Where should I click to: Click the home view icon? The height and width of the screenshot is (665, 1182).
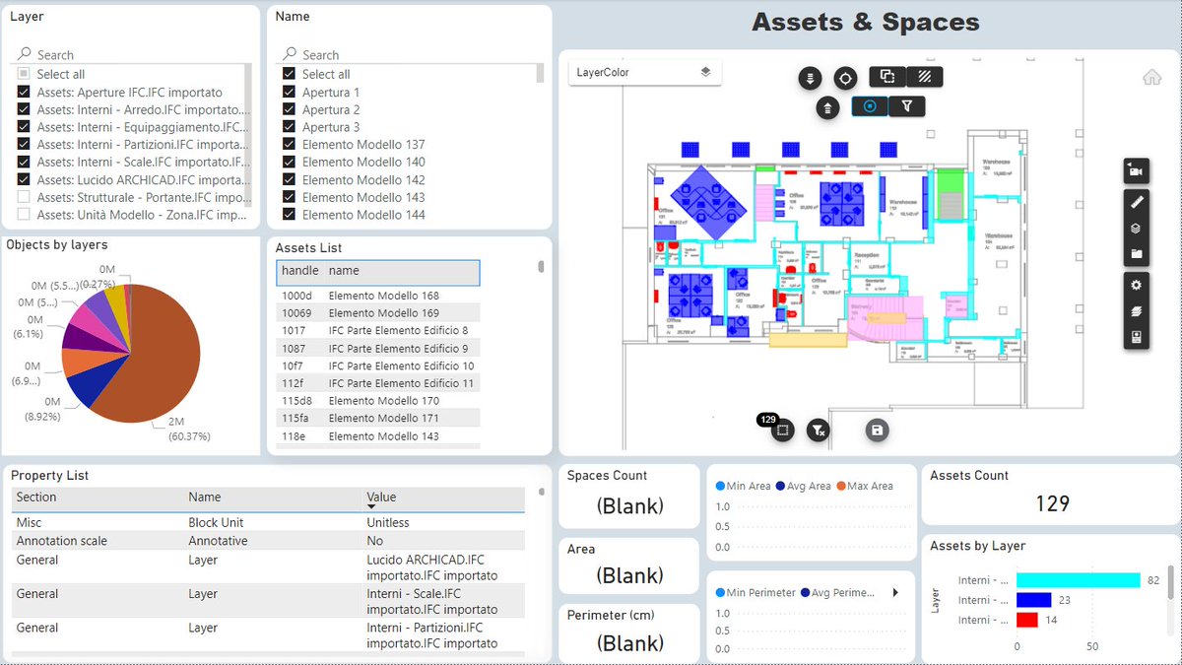point(1151,78)
